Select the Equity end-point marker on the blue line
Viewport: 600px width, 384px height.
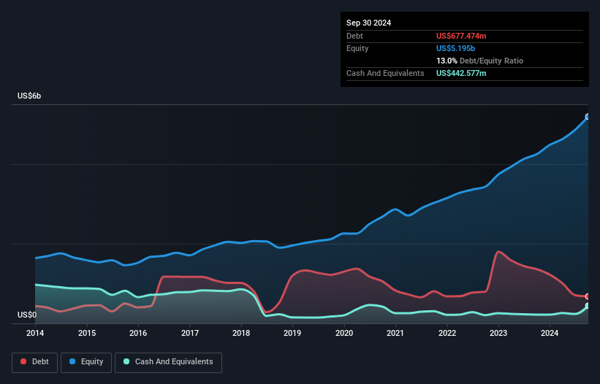[588, 117]
